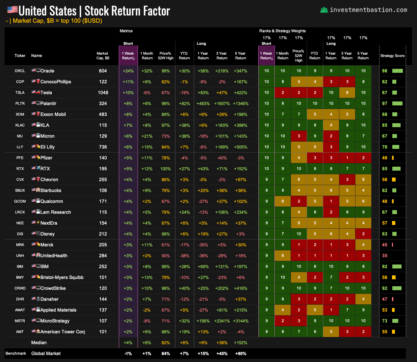Screen dimensions: 417x362
Task: Click the lightning icon beside NextEra
Action: coord(38,223)
